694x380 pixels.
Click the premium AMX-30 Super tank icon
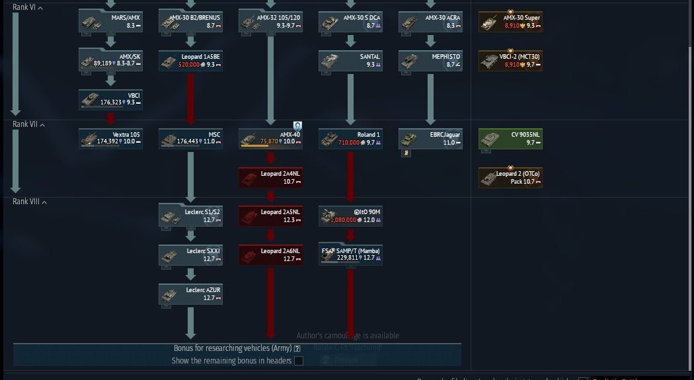(489, 22)
